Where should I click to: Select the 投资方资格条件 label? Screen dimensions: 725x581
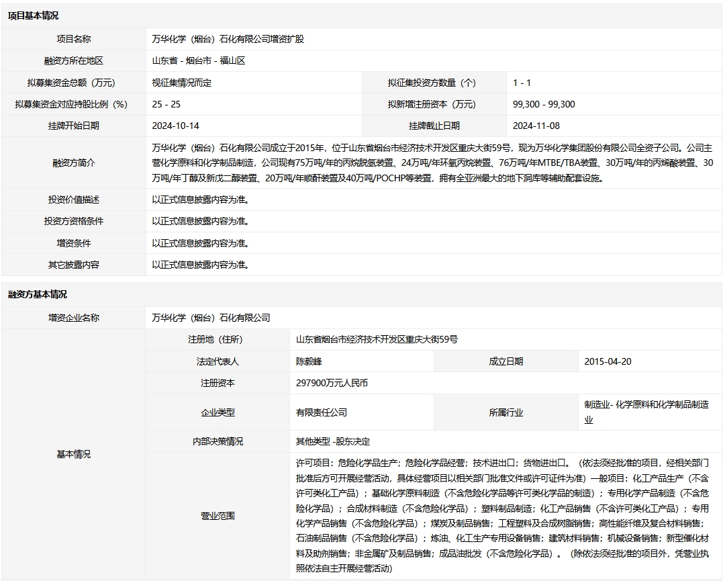[74, 221]
